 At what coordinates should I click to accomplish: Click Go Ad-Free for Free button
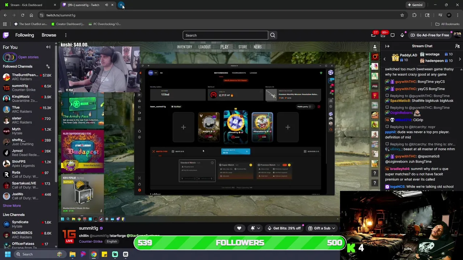tap(430, 35)
